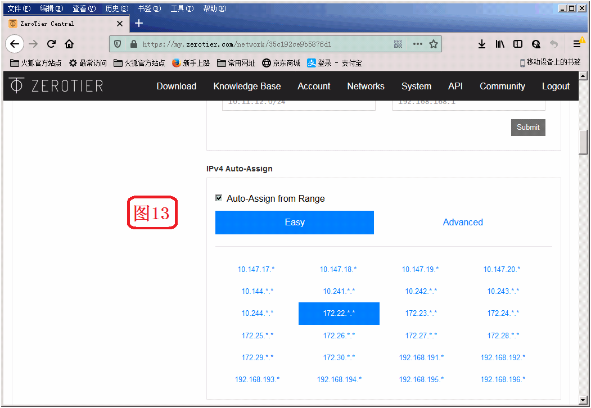
Task: Select the 192.168.196.* range
Action: click(503, 379)
